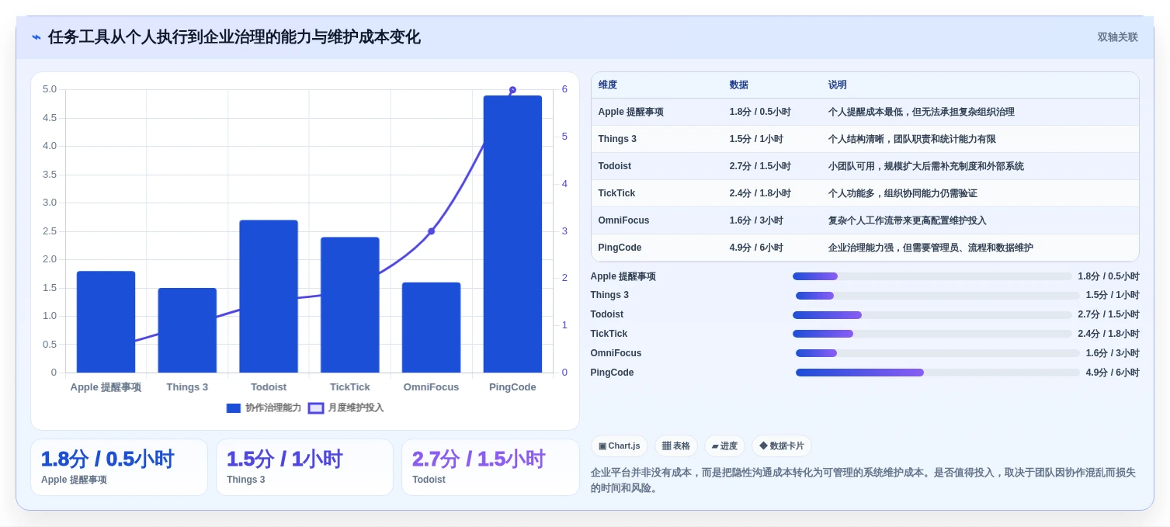
Task: Click description 小团队可用，规模扩大后需补充制度和外部系统
Action: click(x=926, y=166)
